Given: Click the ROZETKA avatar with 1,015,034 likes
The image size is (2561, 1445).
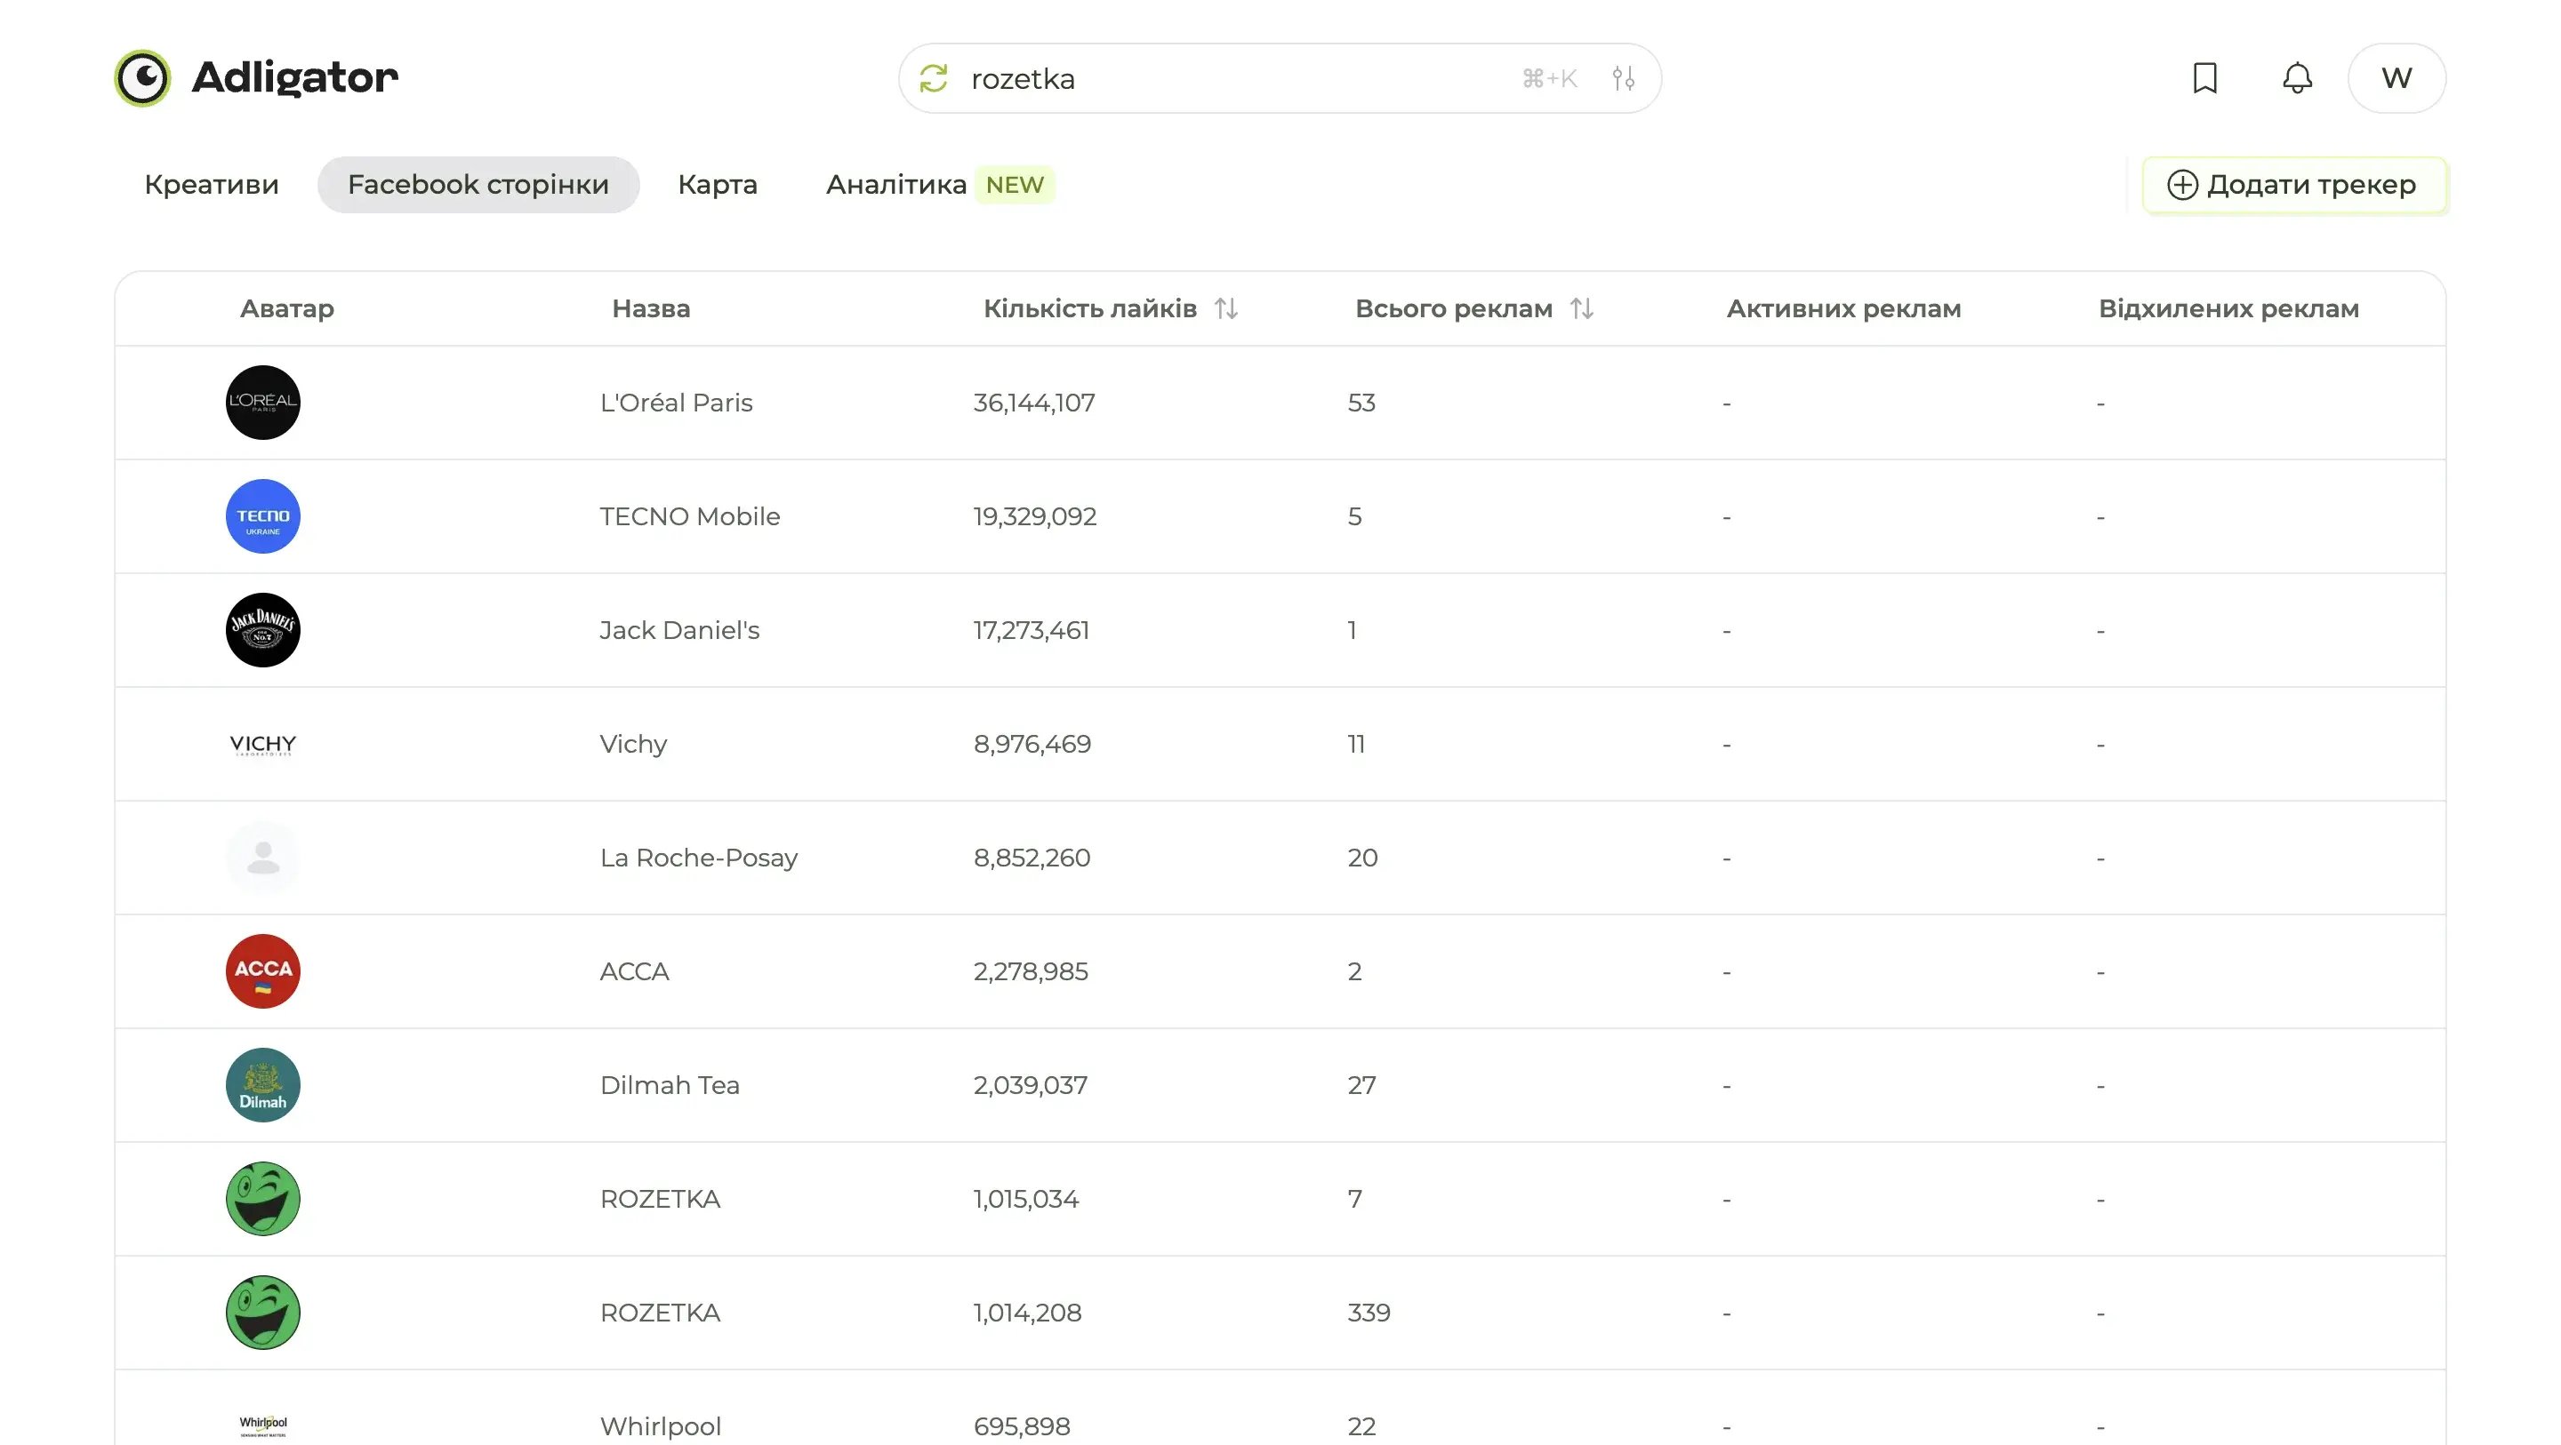Looking at the screenshot, I should (262, 1199).
